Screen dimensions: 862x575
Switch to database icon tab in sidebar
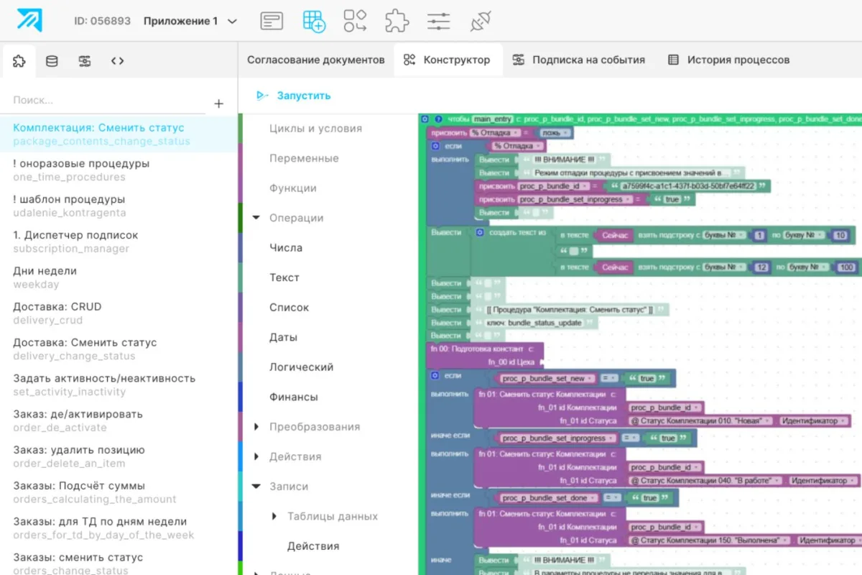(52, 61)
